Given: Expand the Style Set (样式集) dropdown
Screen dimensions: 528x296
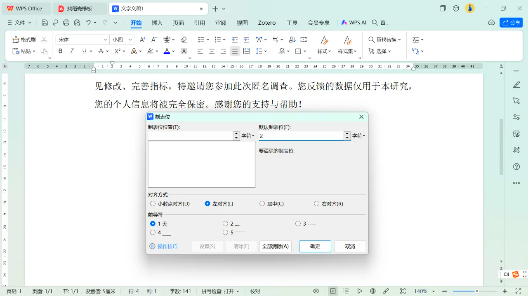Looking at the screenshot, I should click(356, 51).
